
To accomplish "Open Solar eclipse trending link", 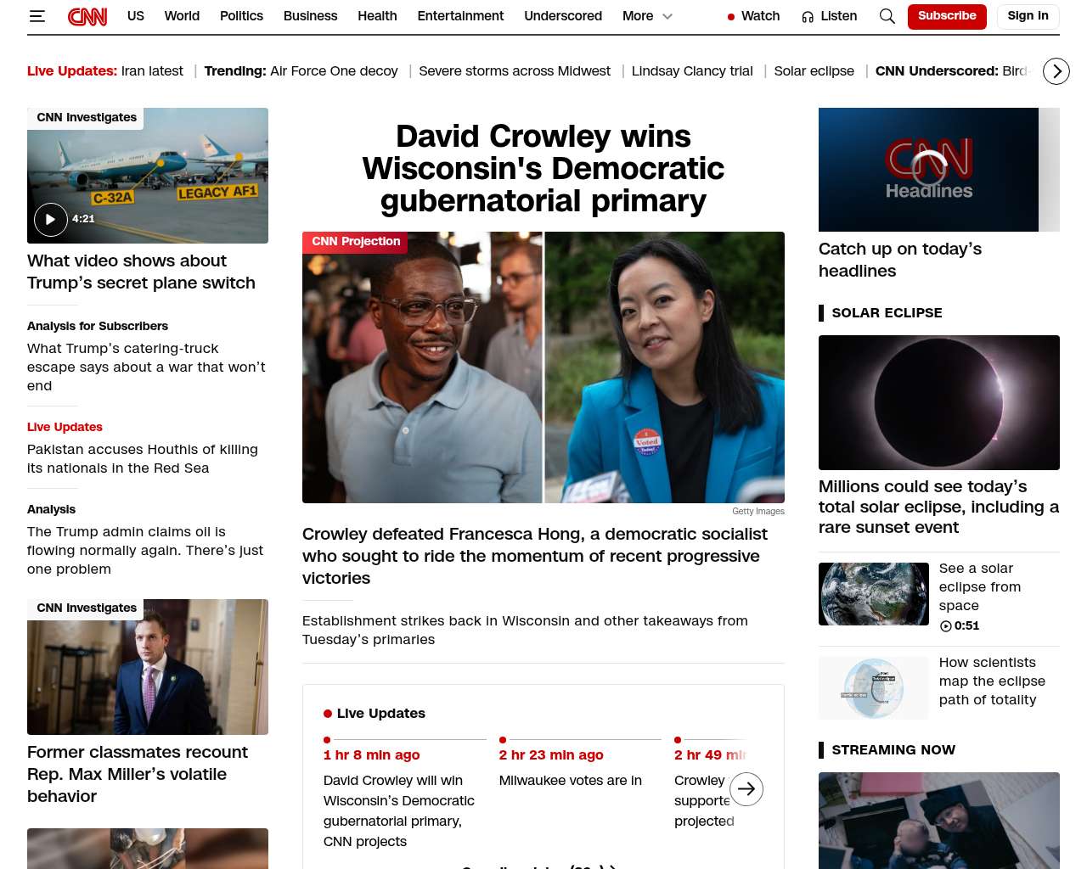I will [x=814, y=71].
